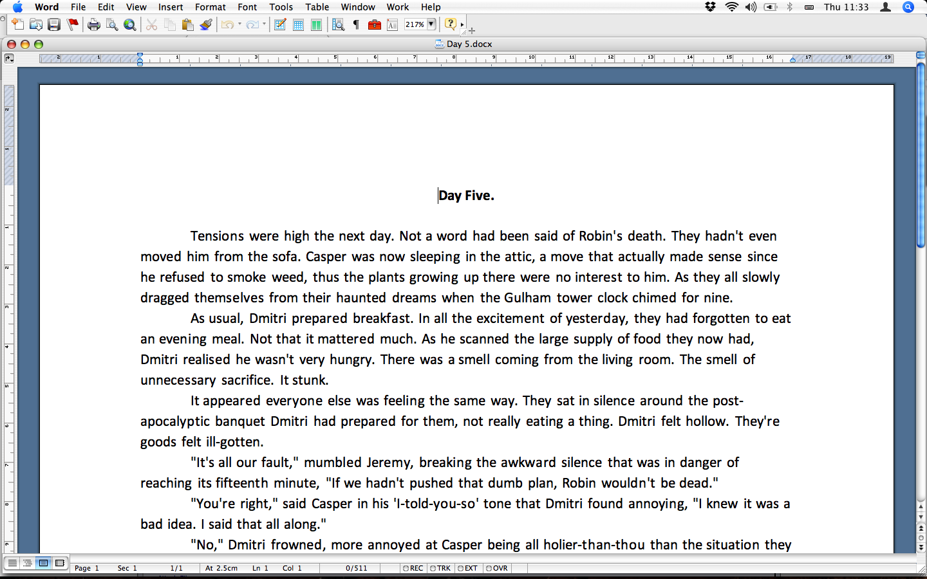Click the Previous Page double-arrow button
The height and width of the screenshot is (579, 927).
[x=921, y=528]
